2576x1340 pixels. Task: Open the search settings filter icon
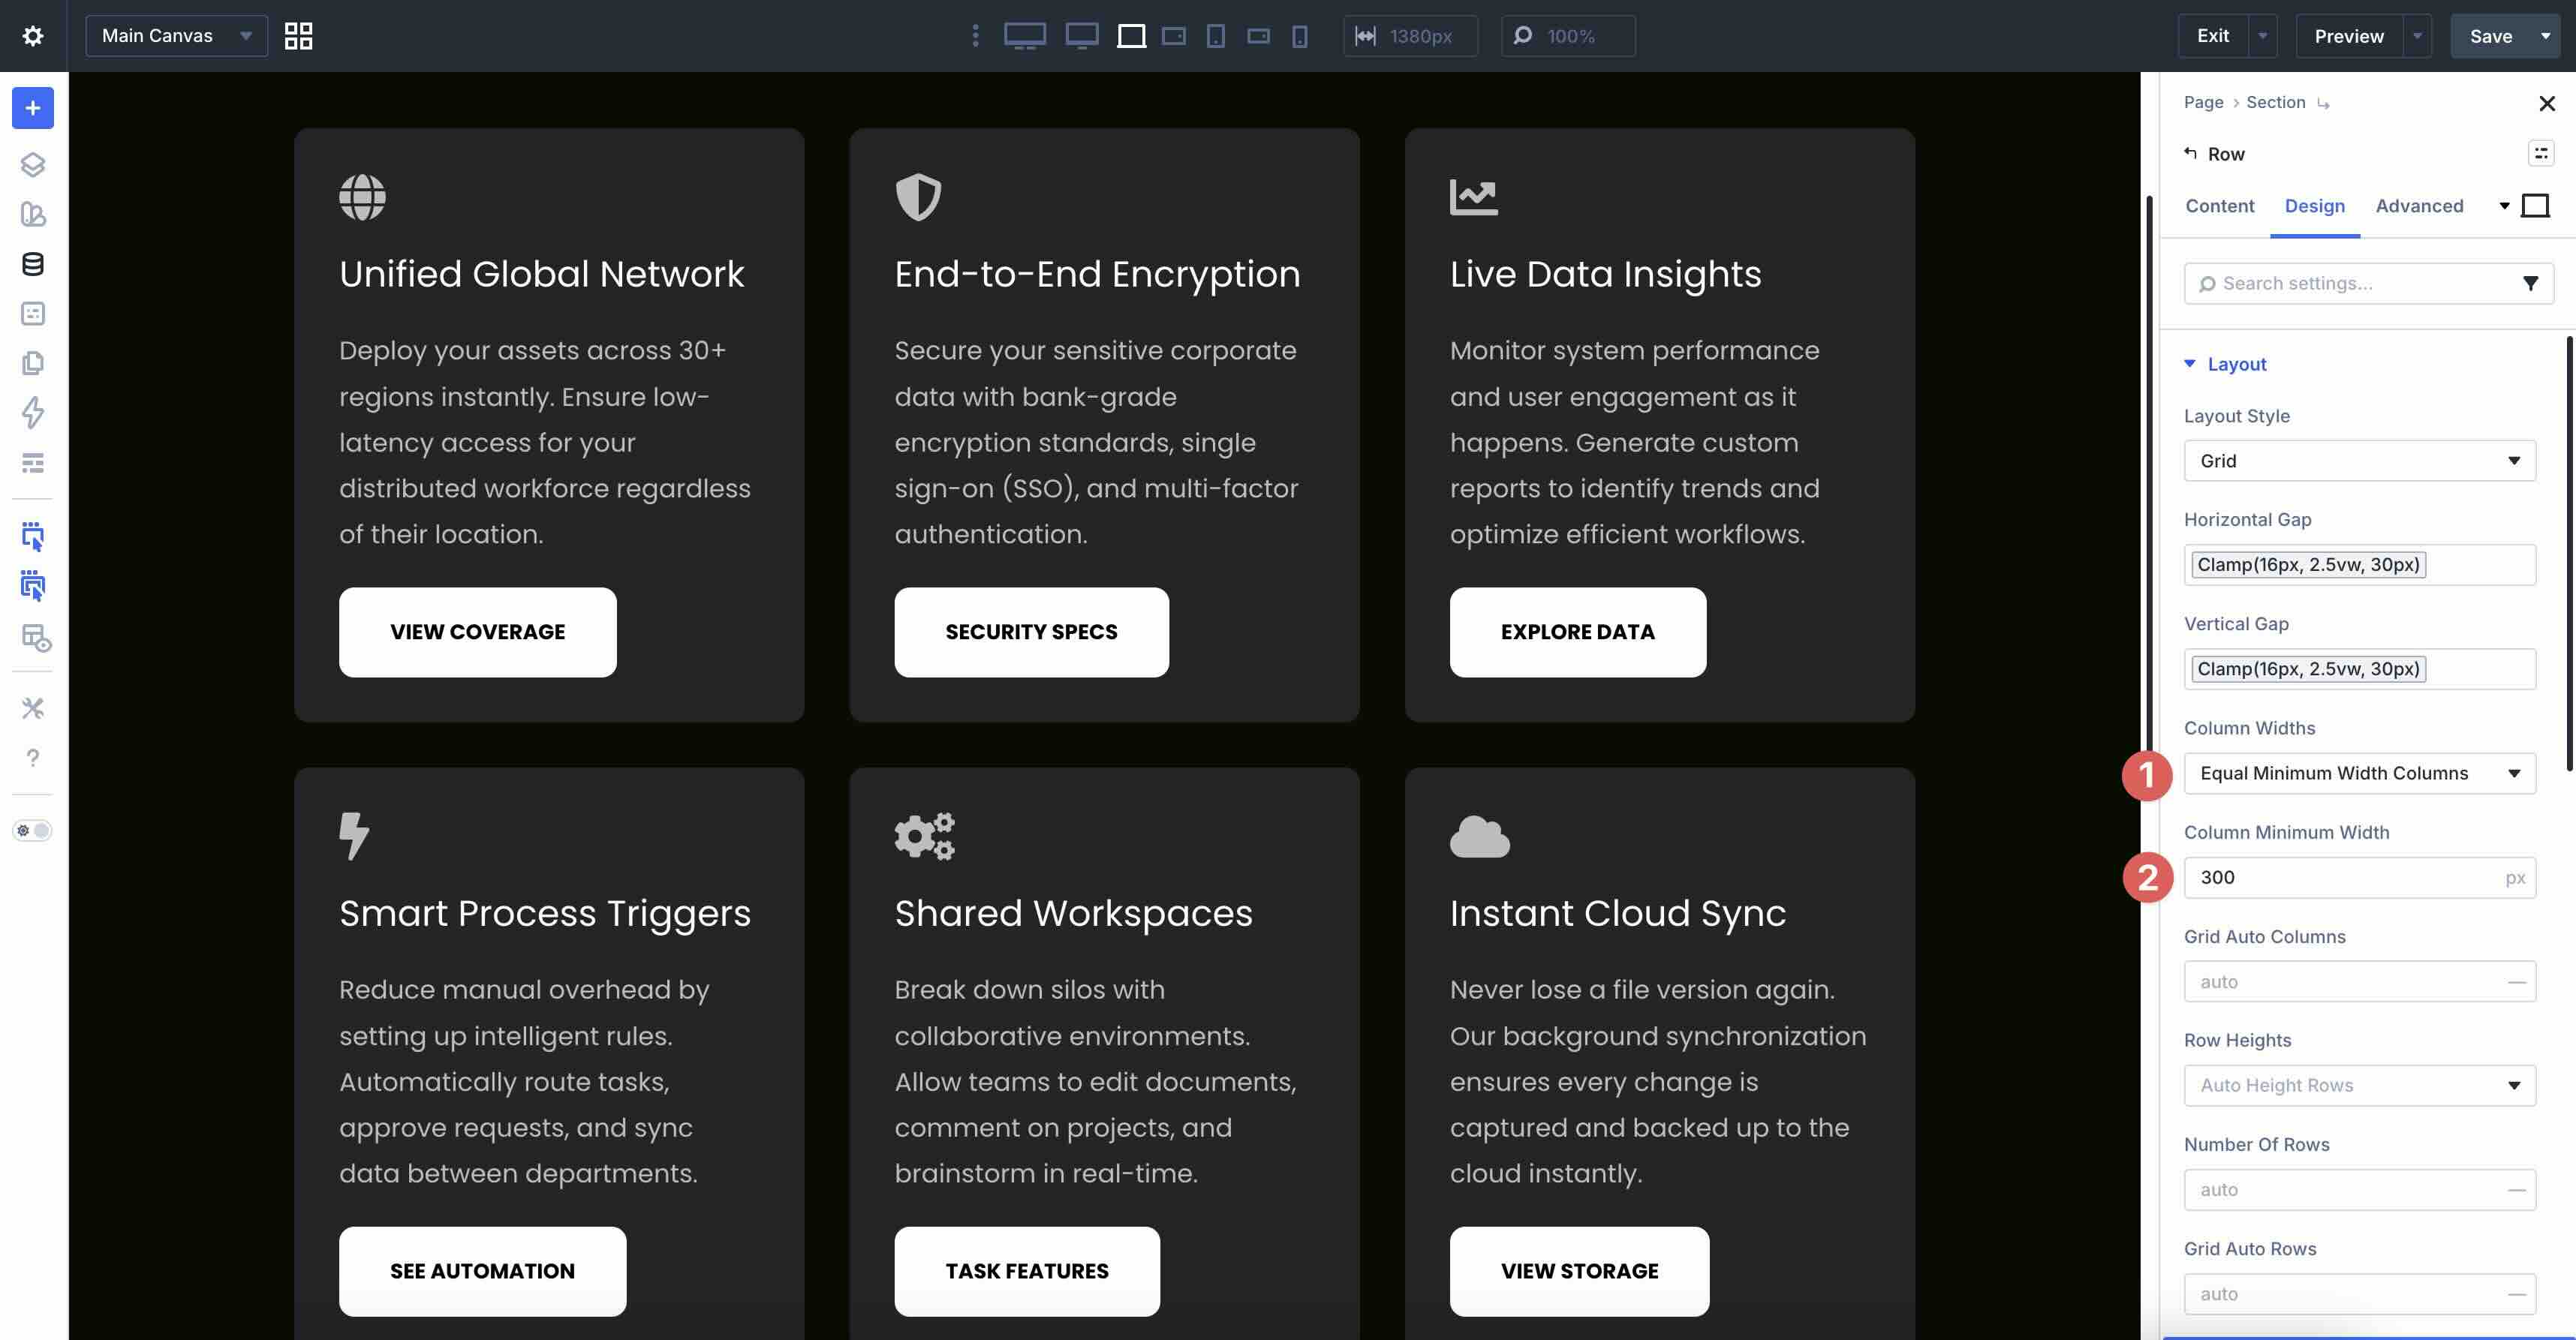pos(2531,283)
